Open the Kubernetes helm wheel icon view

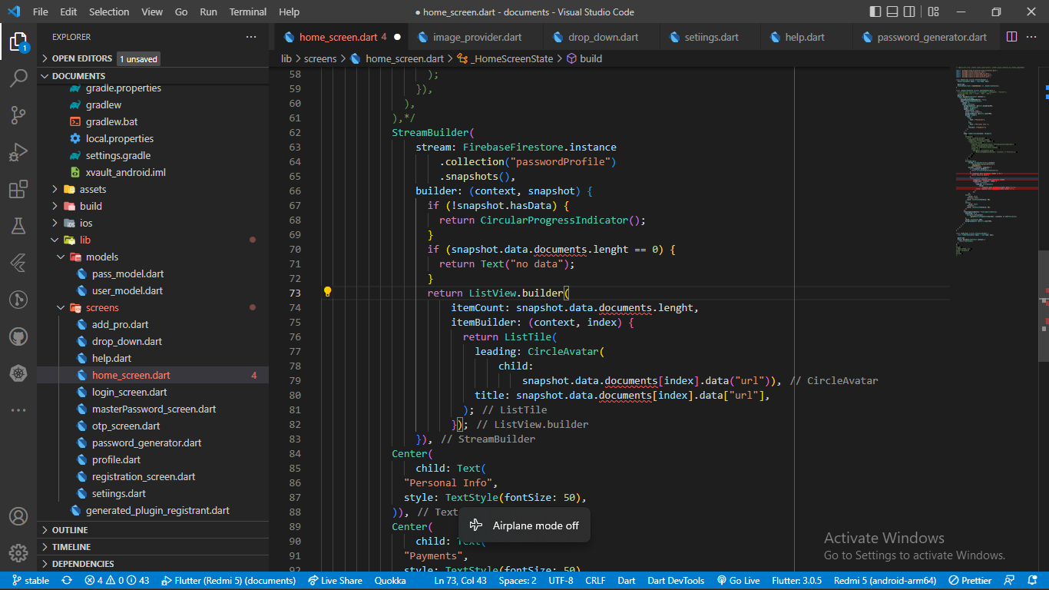tap(18, 373)
